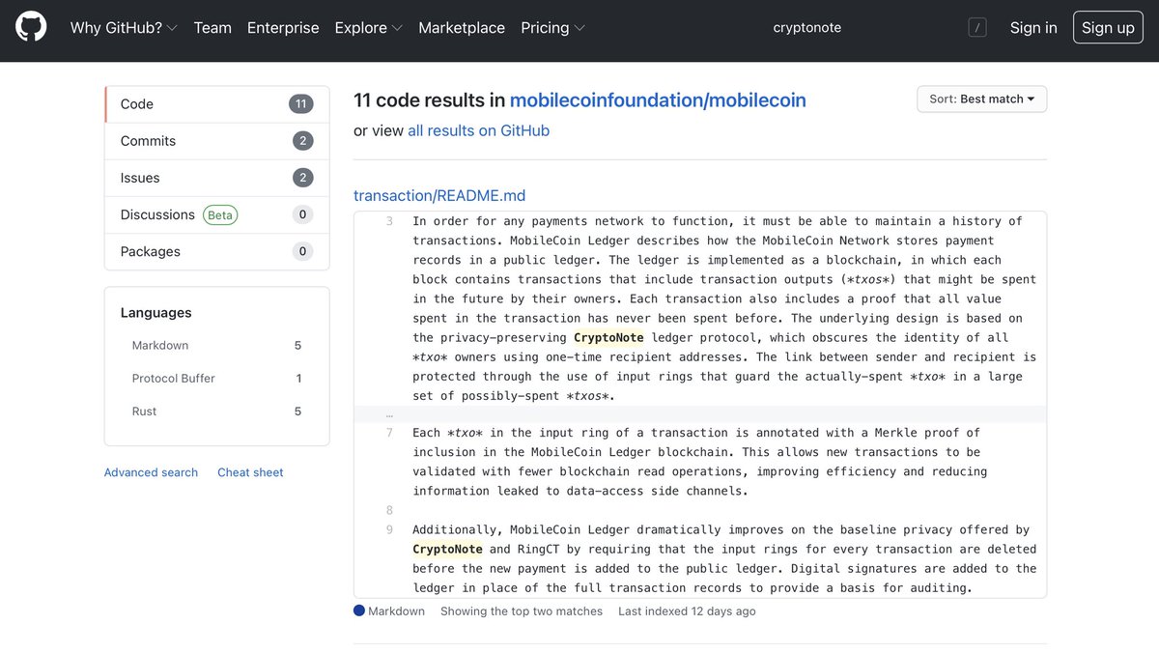The width and height of the screenshot is (1159, 653).
Task: Open the transaction/README.md file
Action: (439, 195)
